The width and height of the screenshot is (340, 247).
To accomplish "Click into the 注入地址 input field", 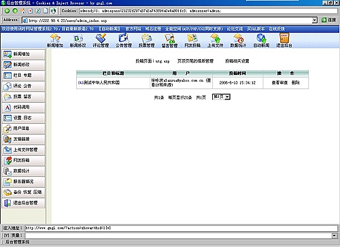I will coord(181,228).
